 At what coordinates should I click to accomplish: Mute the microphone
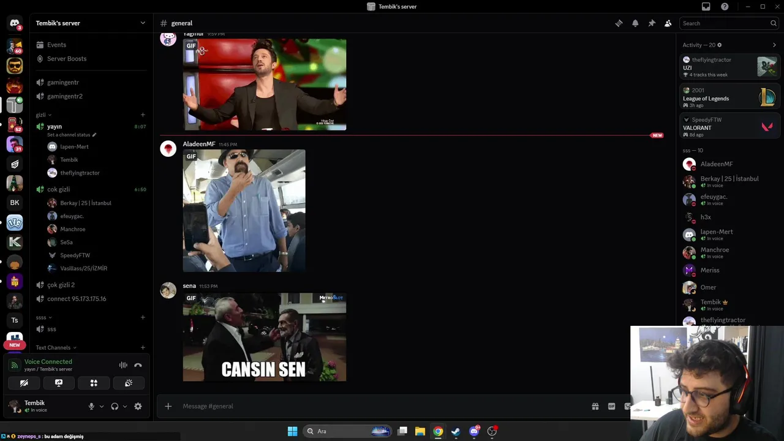click(91, 406)
